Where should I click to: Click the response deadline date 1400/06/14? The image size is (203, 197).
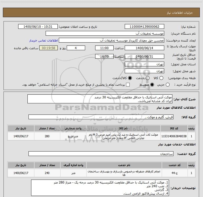(x=144, y=48)
